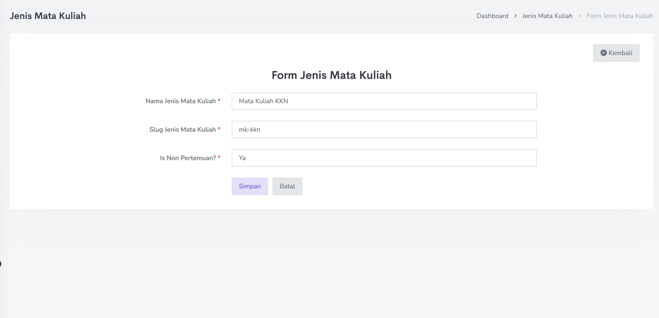This screenshot has width=659, height=318.
Task: Click the red asterisk beside Slug Jenis label
Action: 219,129
